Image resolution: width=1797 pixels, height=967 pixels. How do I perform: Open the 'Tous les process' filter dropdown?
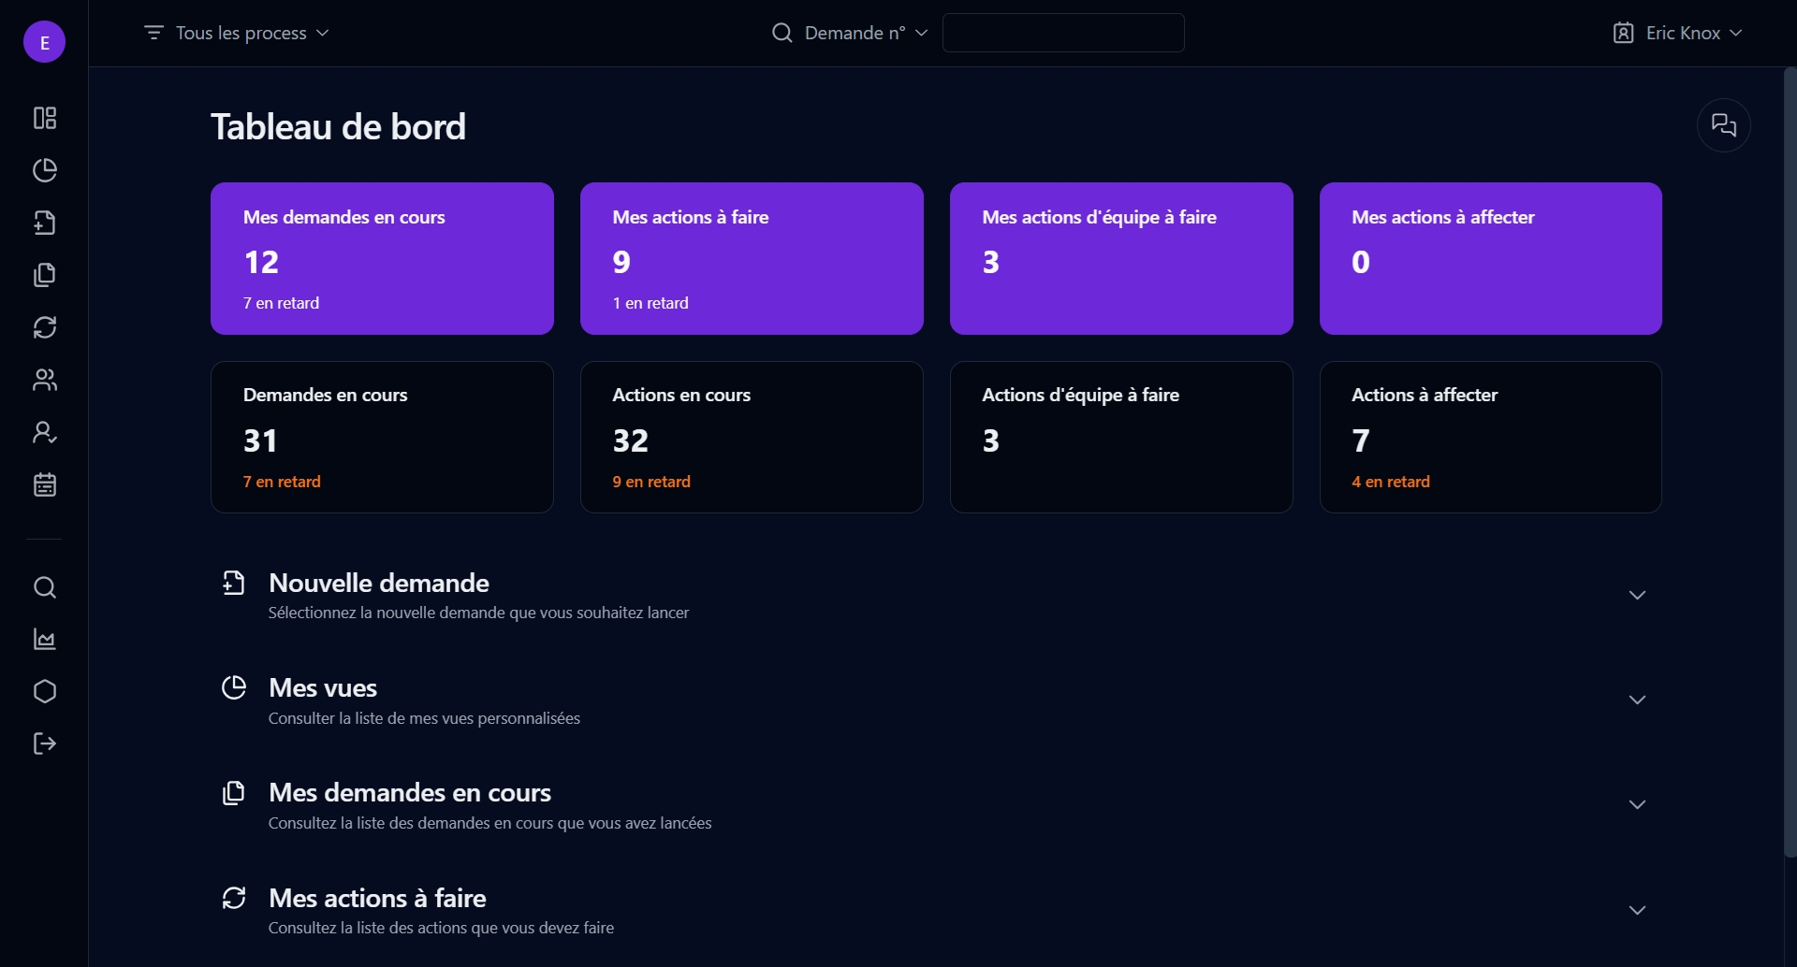[x=237, y=33]
